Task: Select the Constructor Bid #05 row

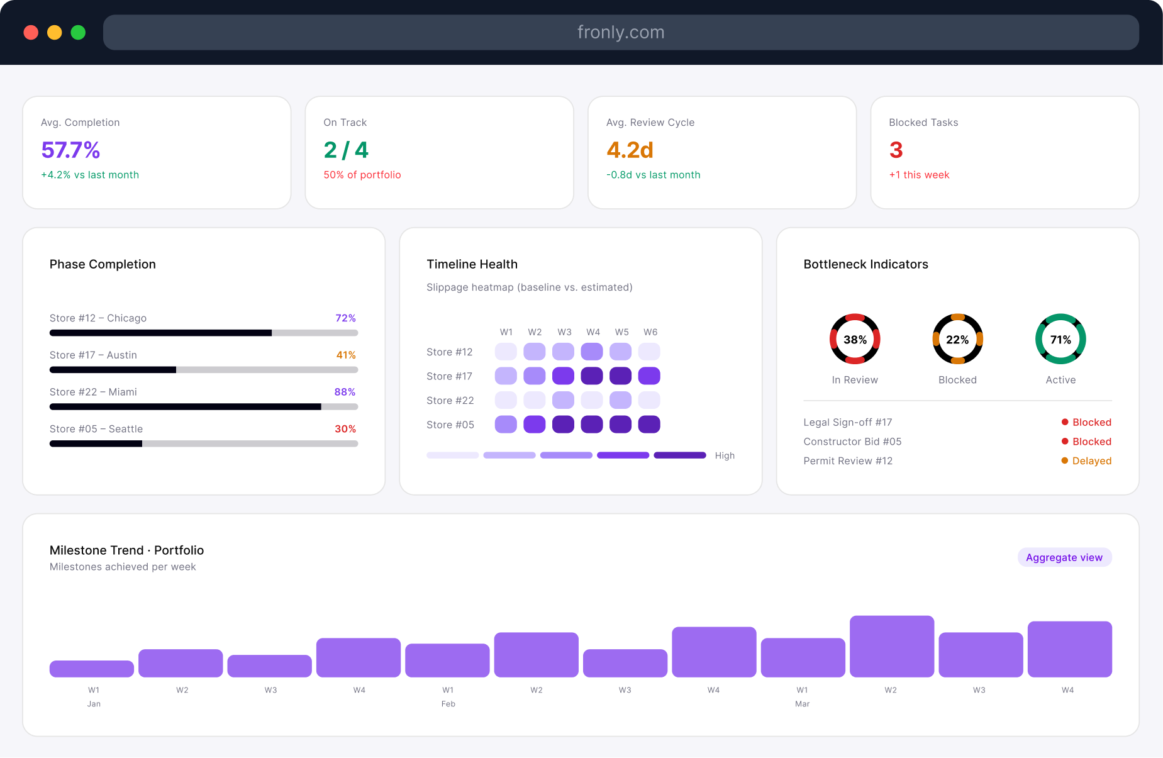Action: [x=957, y=442]
